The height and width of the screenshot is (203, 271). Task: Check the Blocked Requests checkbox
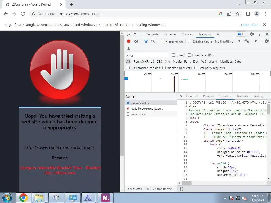point(164,68)
